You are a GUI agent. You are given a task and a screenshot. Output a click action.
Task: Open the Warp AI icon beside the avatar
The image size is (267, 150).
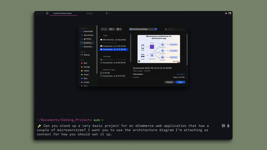click(226, 13)
